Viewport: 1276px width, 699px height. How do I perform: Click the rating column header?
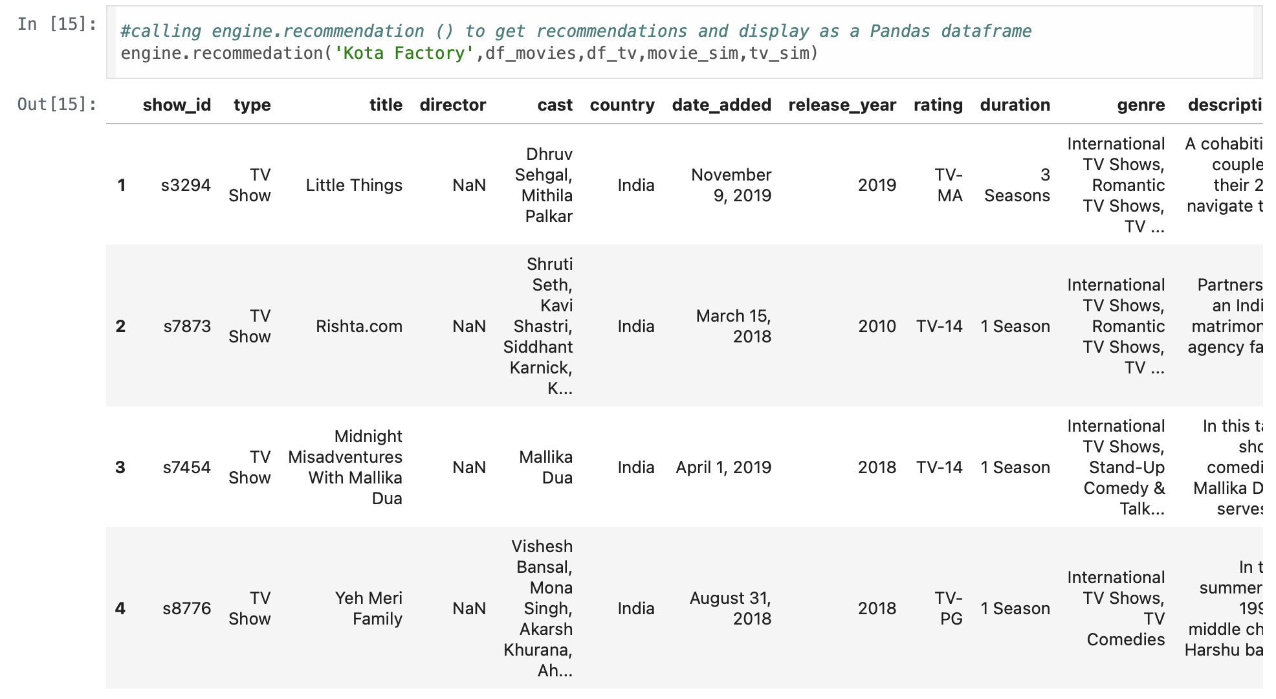pyautogui.click(x=938, y=105)
